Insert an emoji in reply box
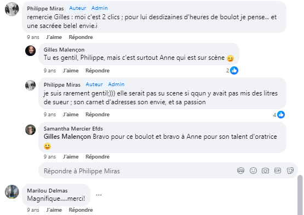The image size is (304, 215). pos(253,171)
